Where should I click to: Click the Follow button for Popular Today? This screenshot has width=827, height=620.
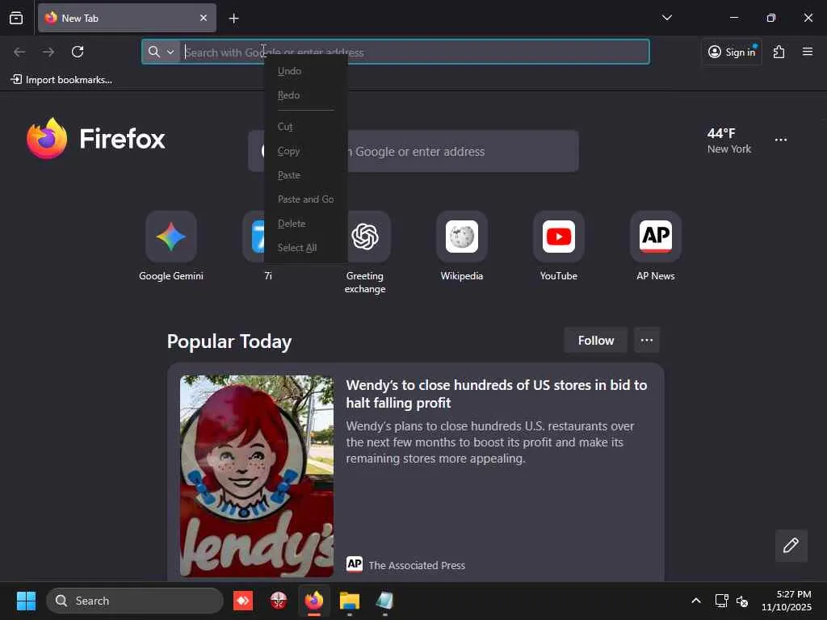[x=596, y=341]
